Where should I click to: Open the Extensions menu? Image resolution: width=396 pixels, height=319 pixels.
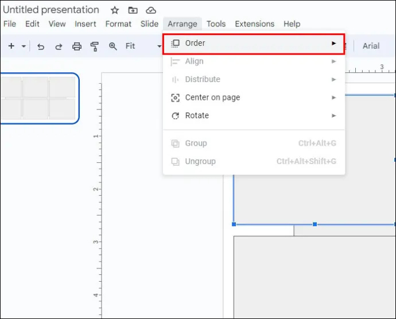[x=255, y=24]
